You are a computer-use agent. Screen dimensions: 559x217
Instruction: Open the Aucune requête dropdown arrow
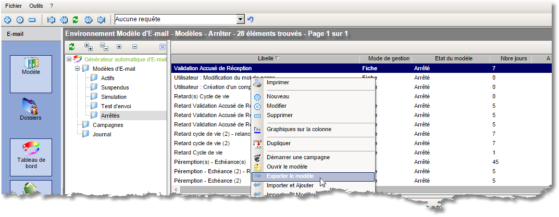pyautogui.click(x=241, y=19)
